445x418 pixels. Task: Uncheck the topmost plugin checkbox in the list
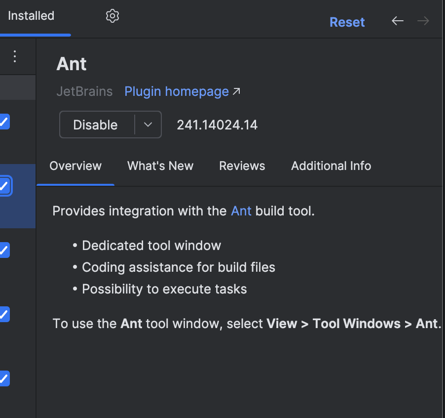click(x=4, y=122)
